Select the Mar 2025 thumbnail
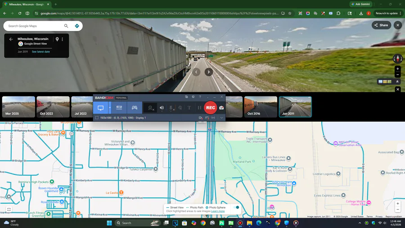The image size is (405, 228). point(18,107)
